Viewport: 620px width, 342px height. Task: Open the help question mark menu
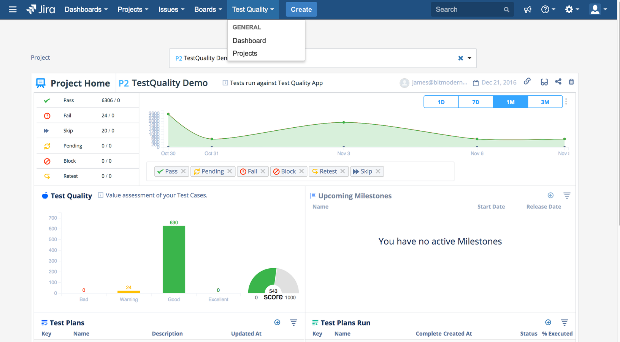click(x=548, y=9)
